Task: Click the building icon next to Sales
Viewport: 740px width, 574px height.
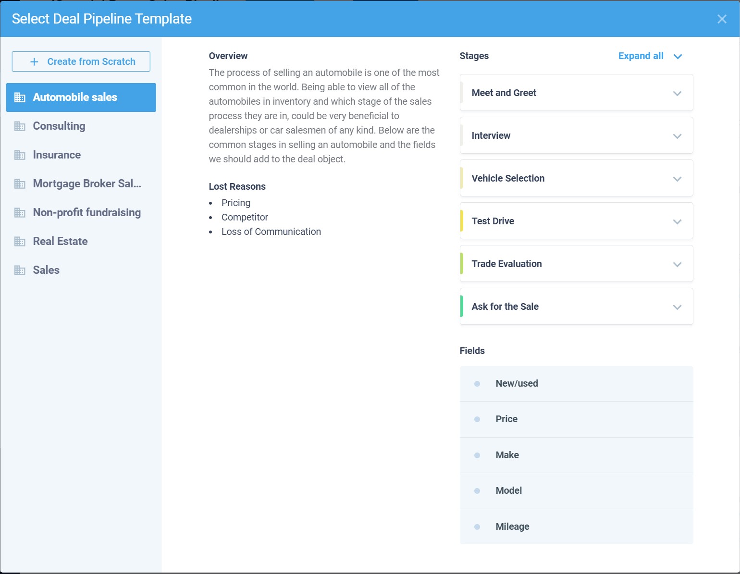Action: click(x=20, y=270)
